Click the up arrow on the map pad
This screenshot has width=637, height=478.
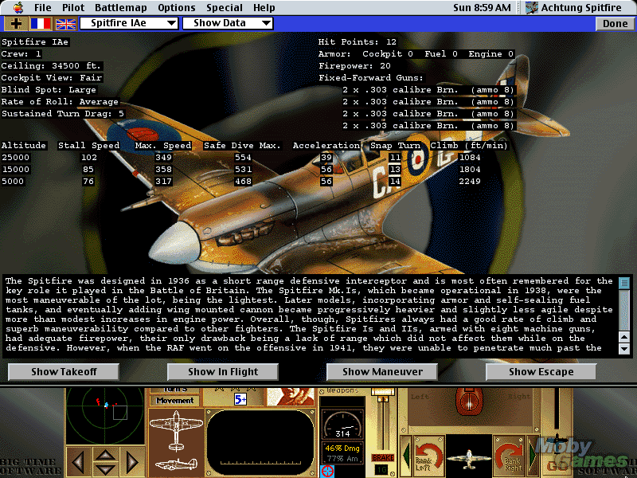point(105,454)
